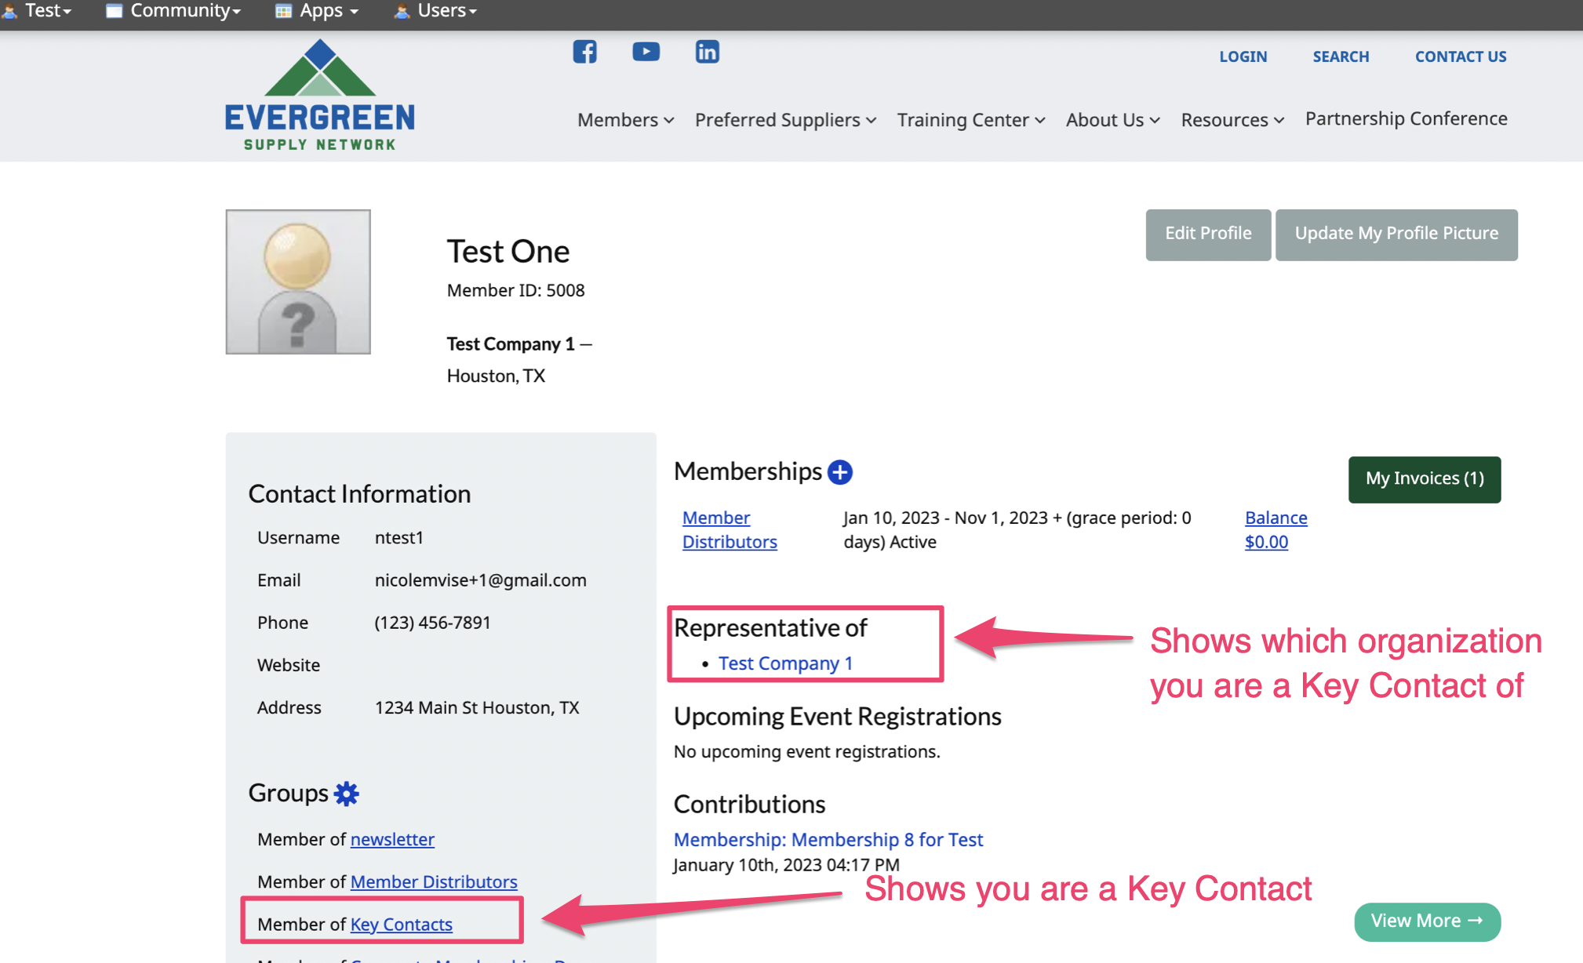The image size is (1583, 963).
Task: Open the Key Contacts group link
Action: tap(401, 925)
